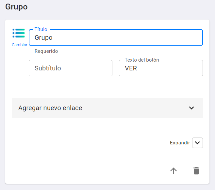Select the Subtítulo text field
This screenshot has height=190, width=215.
pyautogui.click(x=71, y=68)
